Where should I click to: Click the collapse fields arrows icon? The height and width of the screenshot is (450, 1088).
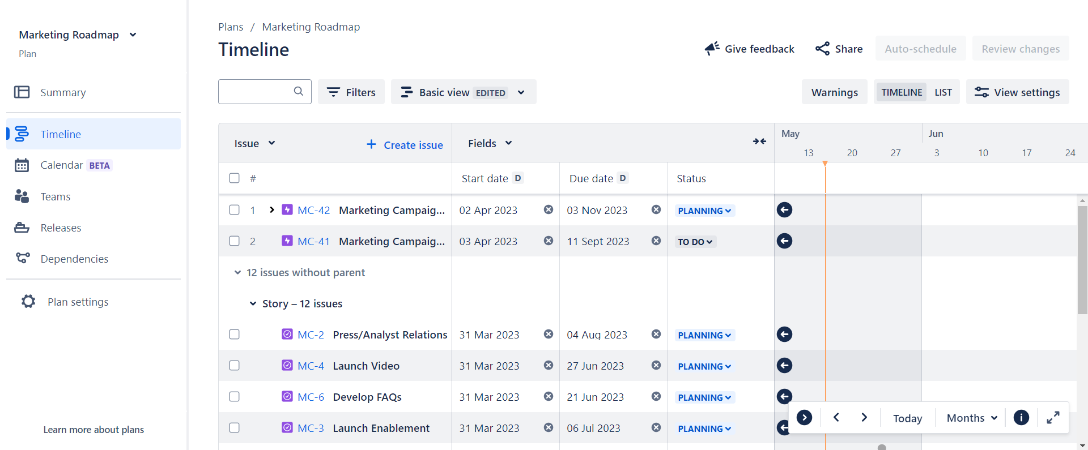tap(759, 142)
